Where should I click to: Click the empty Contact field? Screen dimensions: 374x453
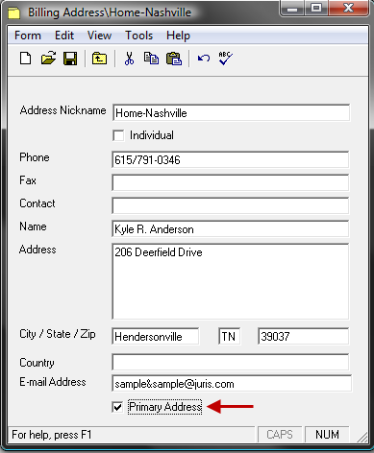click(231, 205)
